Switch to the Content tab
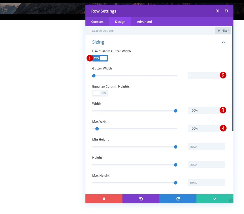Screen dimensions: 244x214 [x=97, y=22]
